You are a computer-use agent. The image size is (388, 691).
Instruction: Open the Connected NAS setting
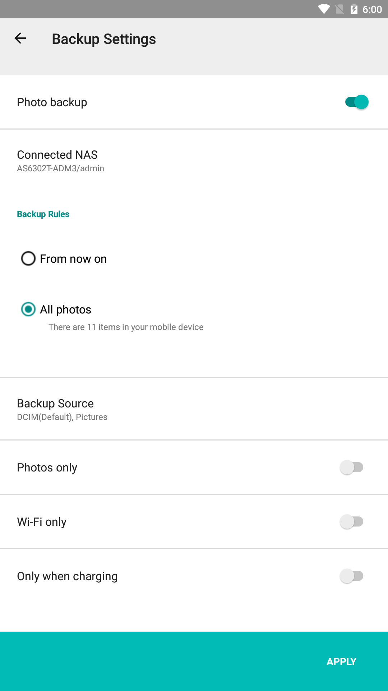click(194, 161)
